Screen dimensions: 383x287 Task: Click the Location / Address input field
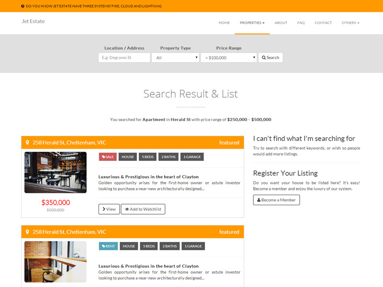click(x=124, y=57)
